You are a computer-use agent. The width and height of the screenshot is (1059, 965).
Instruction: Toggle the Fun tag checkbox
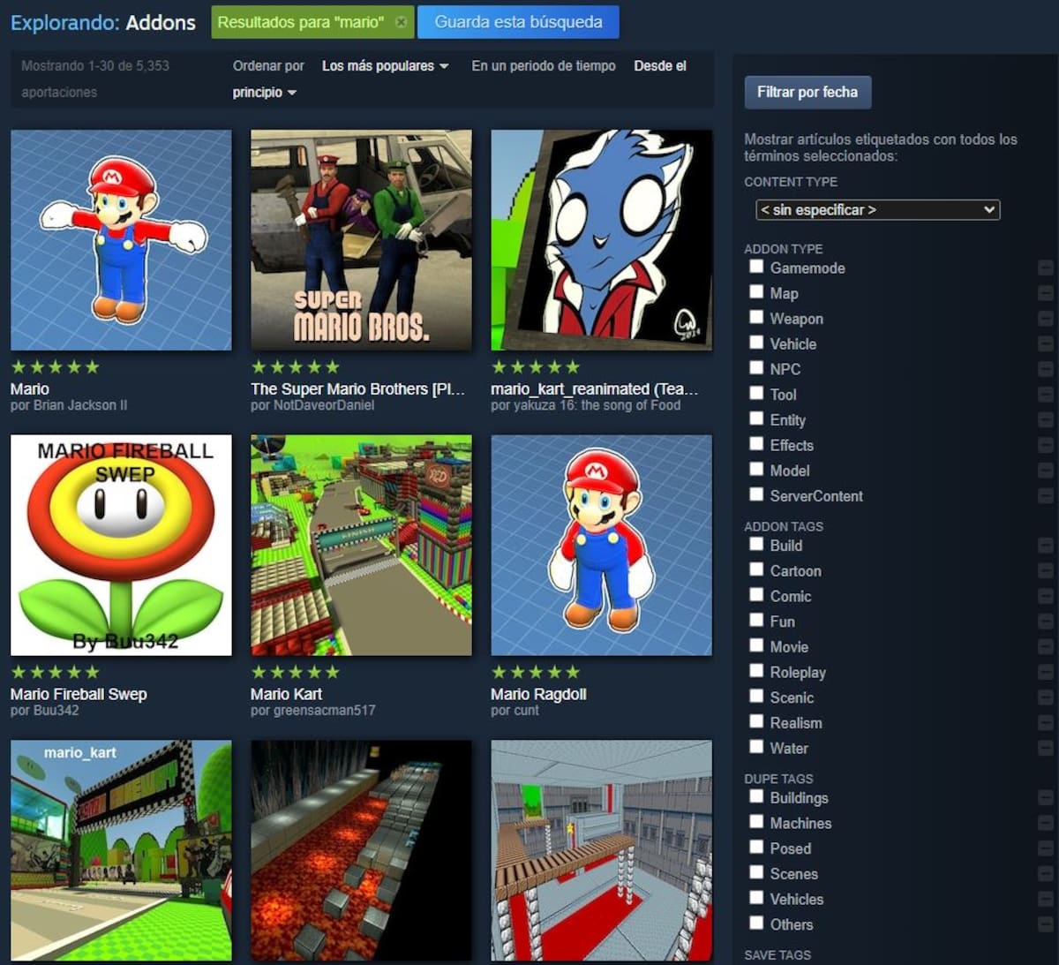pyautogui.click(x=756, y=620)
